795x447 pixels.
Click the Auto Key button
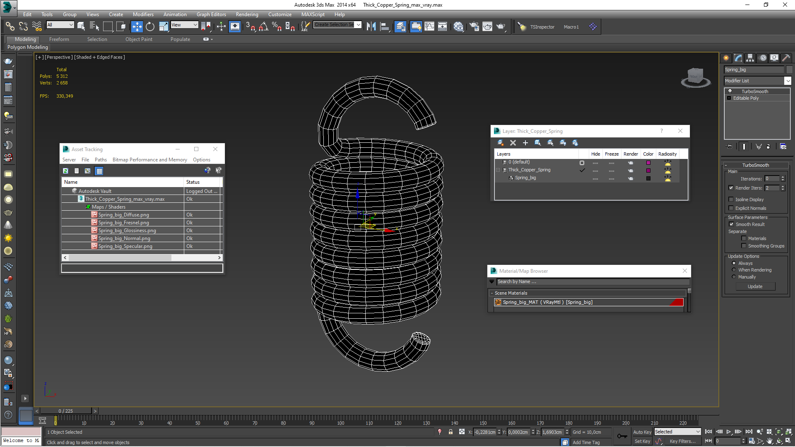[x=642, y=432]
